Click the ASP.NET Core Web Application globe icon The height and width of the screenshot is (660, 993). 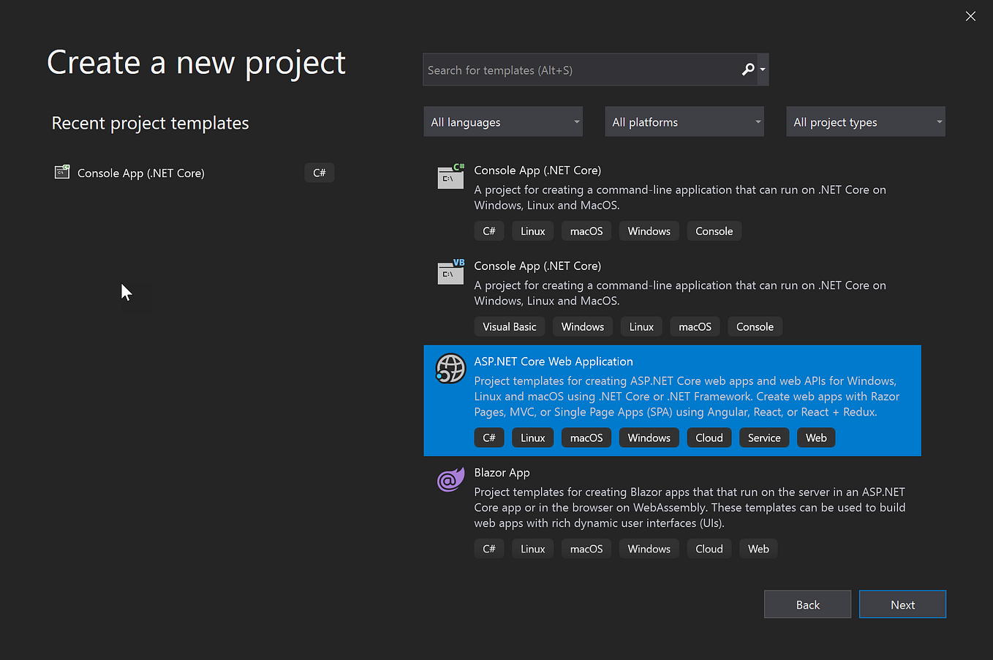pos(450,368)
